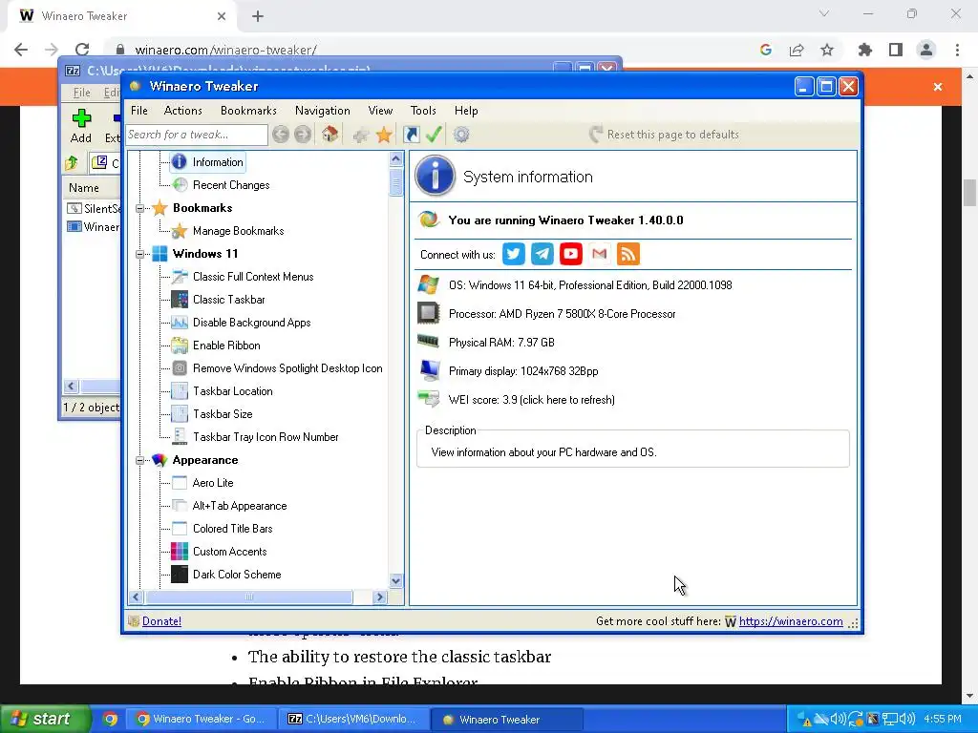Viewport: 978px width, 733px height.
Task: Click the RAM module icon
Action: coord(429,341)
